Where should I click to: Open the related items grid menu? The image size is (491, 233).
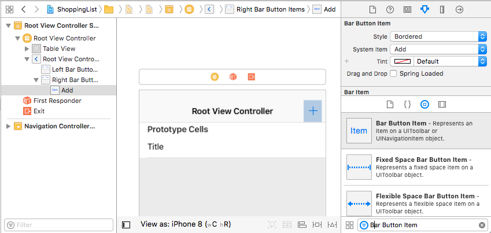[9, 9]
